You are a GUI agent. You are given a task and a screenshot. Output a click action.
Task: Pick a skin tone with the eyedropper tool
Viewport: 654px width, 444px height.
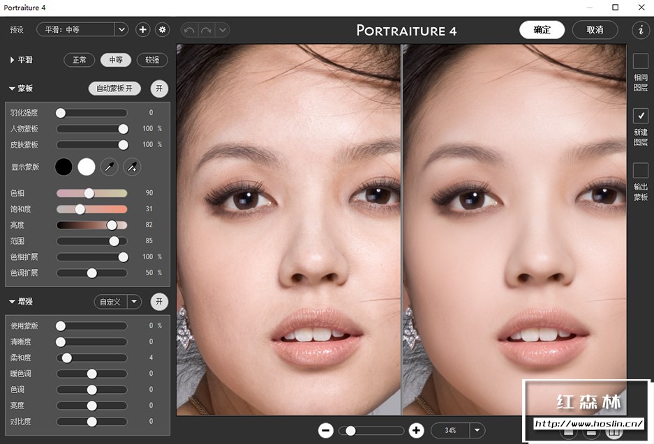(109, 167)
